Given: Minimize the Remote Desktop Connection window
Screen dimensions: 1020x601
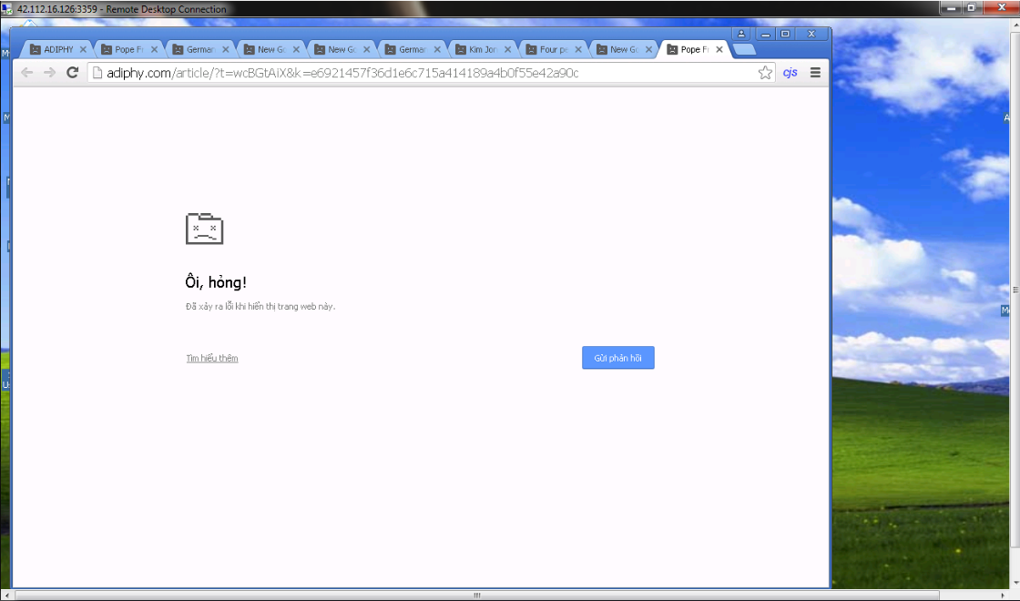Looking at the screenshot, I should click(x=951, y=8).
